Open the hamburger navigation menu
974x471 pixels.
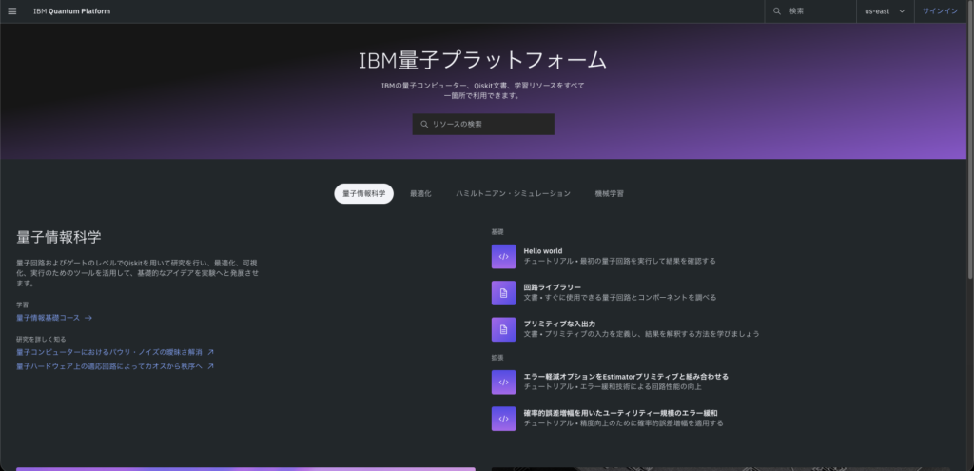tap(11, 11)
